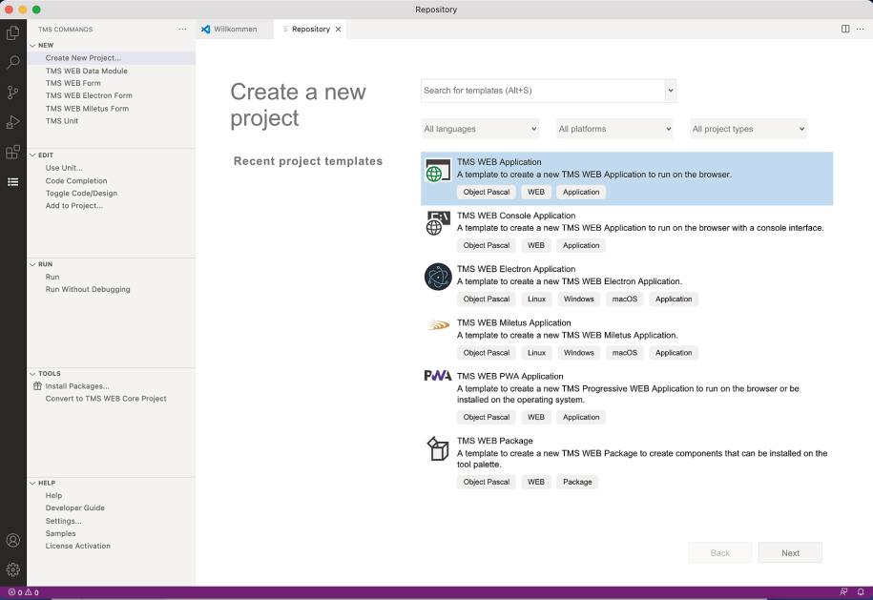Viewport: 873px width, 600px height.
Task: Select TMS WEB Data Module
Action: click(86, 71)
